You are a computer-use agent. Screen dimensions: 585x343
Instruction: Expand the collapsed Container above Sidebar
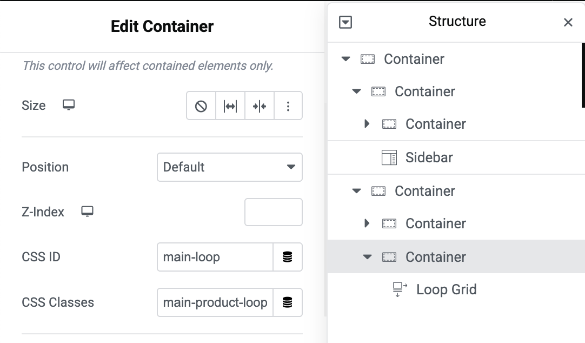[x=367, y=124]
